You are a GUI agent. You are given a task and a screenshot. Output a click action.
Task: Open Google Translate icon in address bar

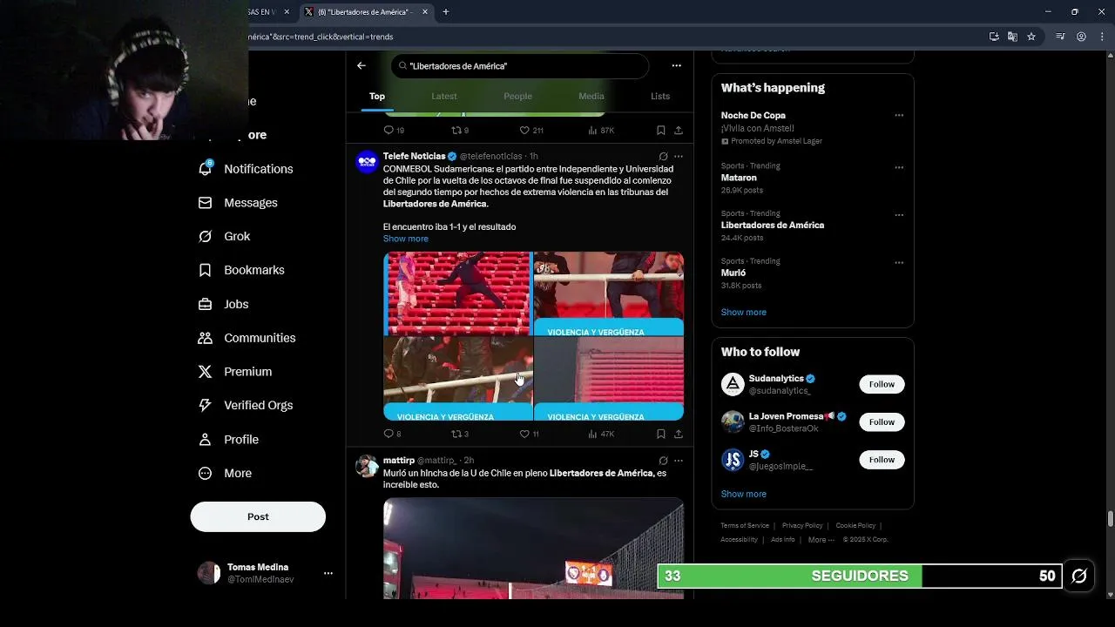(1012, 37)
